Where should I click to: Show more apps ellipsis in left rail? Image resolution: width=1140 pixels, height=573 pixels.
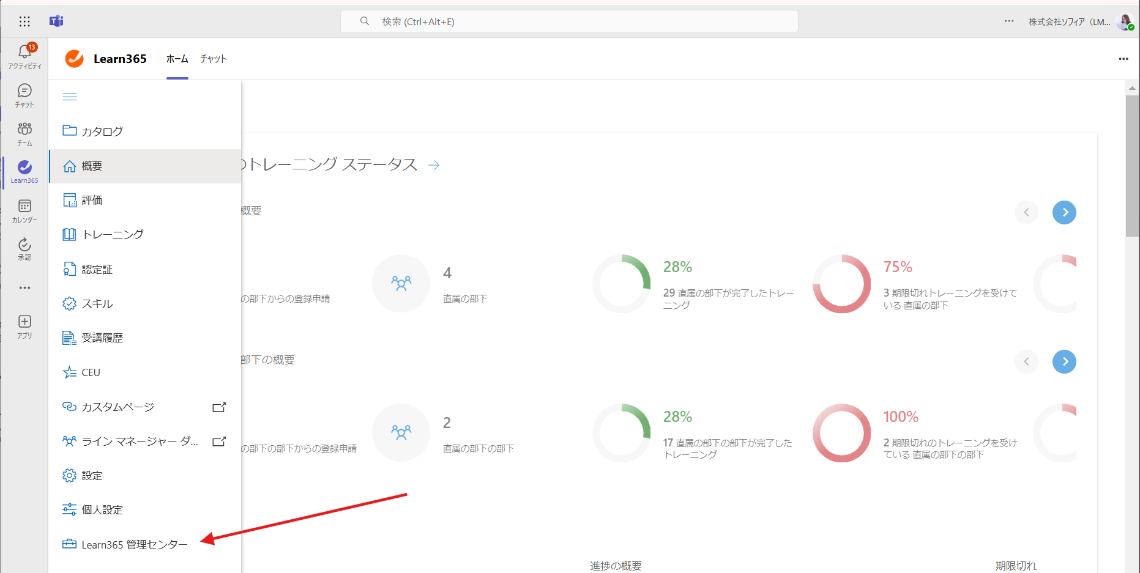24,287
